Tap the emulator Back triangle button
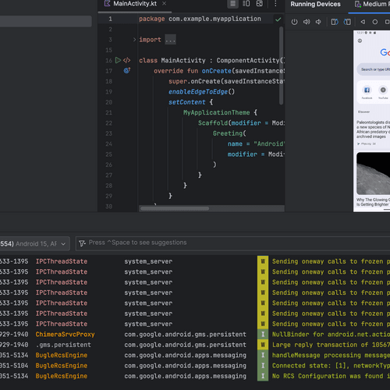390x390 pixels. point(363,22)
